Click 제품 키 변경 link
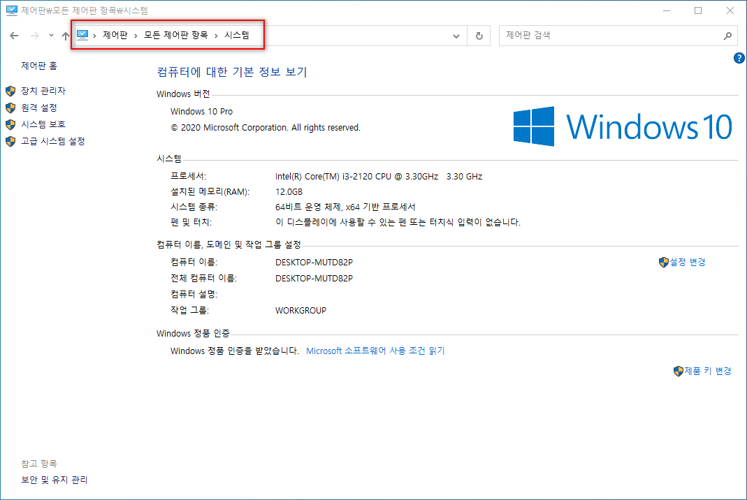 pos(708,371)
